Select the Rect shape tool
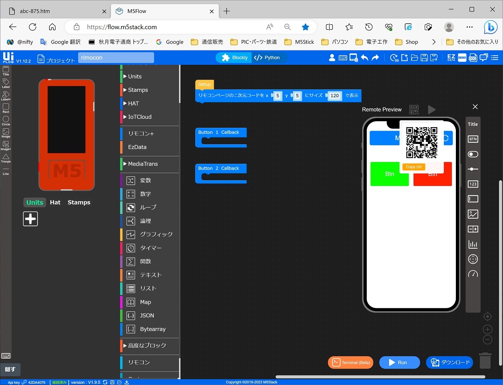Image resolution: width=503 pixels, height=385 pixels. click(6, 108)
